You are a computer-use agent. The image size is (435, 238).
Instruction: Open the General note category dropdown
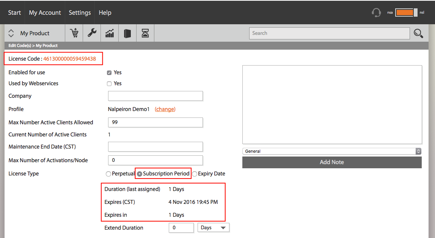[332, 151]
